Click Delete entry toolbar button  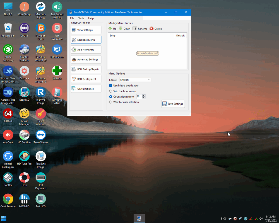point(156,28)
